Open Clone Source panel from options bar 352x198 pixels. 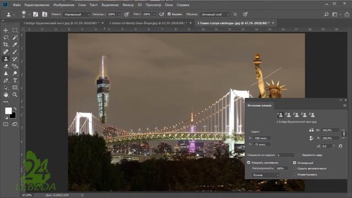[45, 14]
